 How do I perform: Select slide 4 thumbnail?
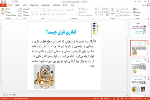coord(139,84)
